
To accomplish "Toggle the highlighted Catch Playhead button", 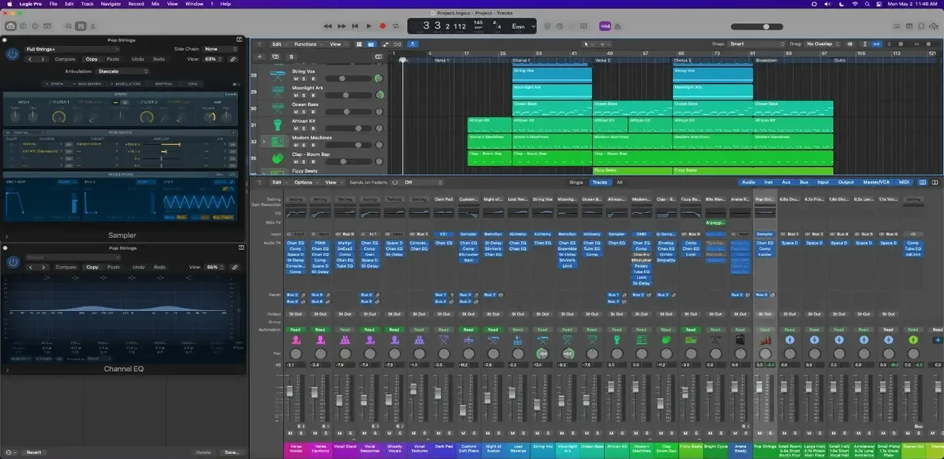I will click(412, 44).
